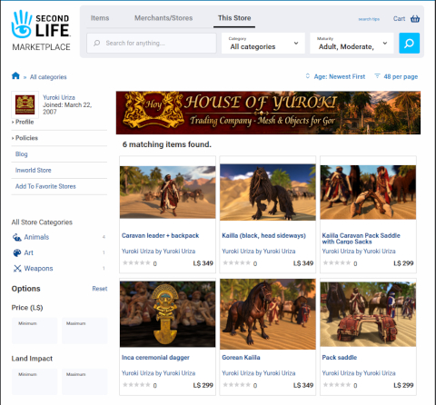The height and width of the screenshot is (405, 436).
Task: Click the sort arrows icon beside Age
Action: [308, 76]
